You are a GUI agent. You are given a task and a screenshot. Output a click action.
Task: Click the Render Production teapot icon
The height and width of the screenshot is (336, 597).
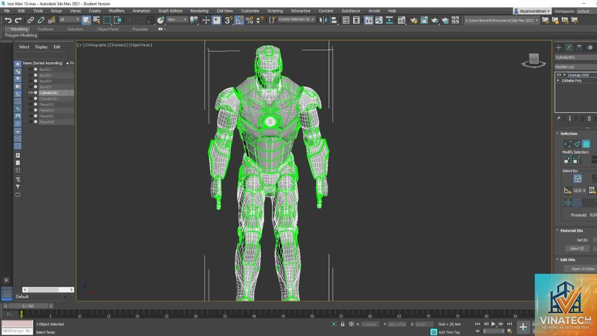coord(434,20)
